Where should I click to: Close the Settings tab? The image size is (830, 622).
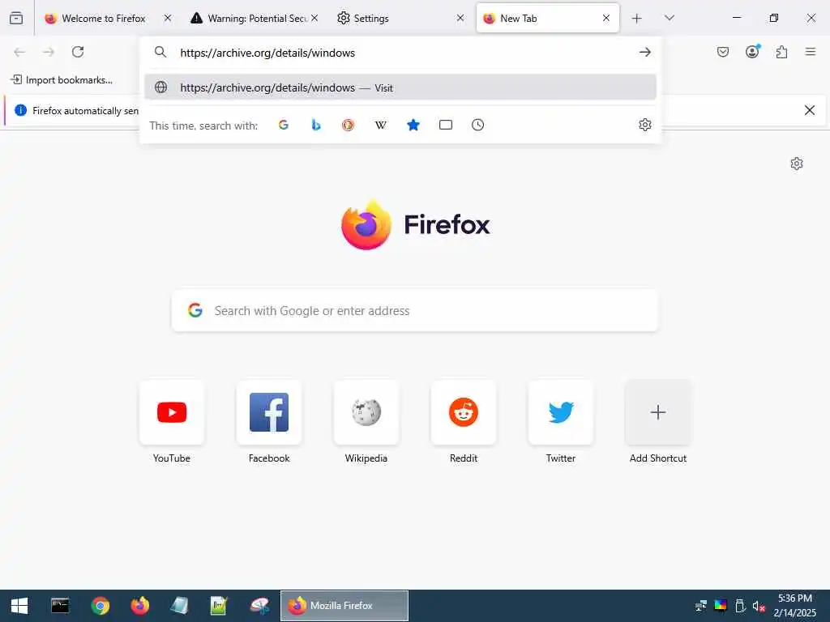pyautogui.click(x=460, y=18)
